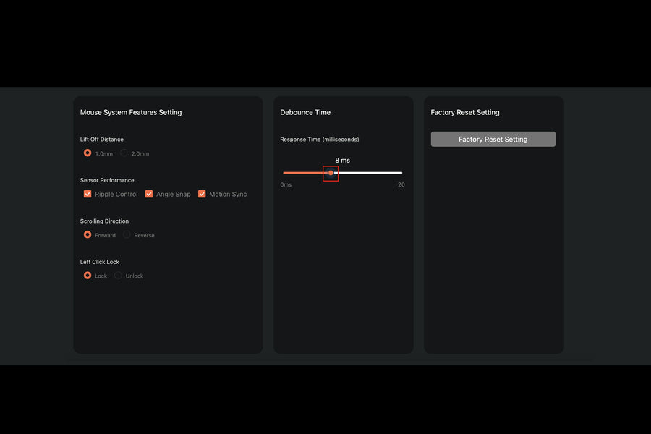Image resolution: width=651 pixels, height=434 pixels.
Task: Uncheck the Angle Snap option
Action: coord(149,194)
